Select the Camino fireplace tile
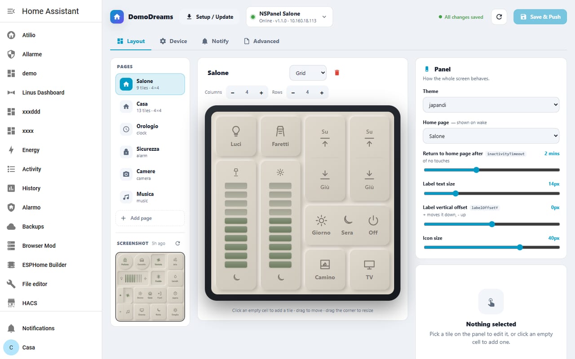This screenshot has height=359, width=575. [325, 270]
